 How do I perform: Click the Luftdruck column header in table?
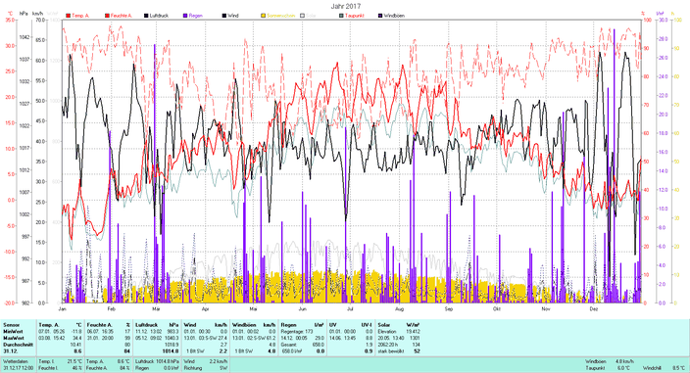pyautogui.click(x=146, y=325)
